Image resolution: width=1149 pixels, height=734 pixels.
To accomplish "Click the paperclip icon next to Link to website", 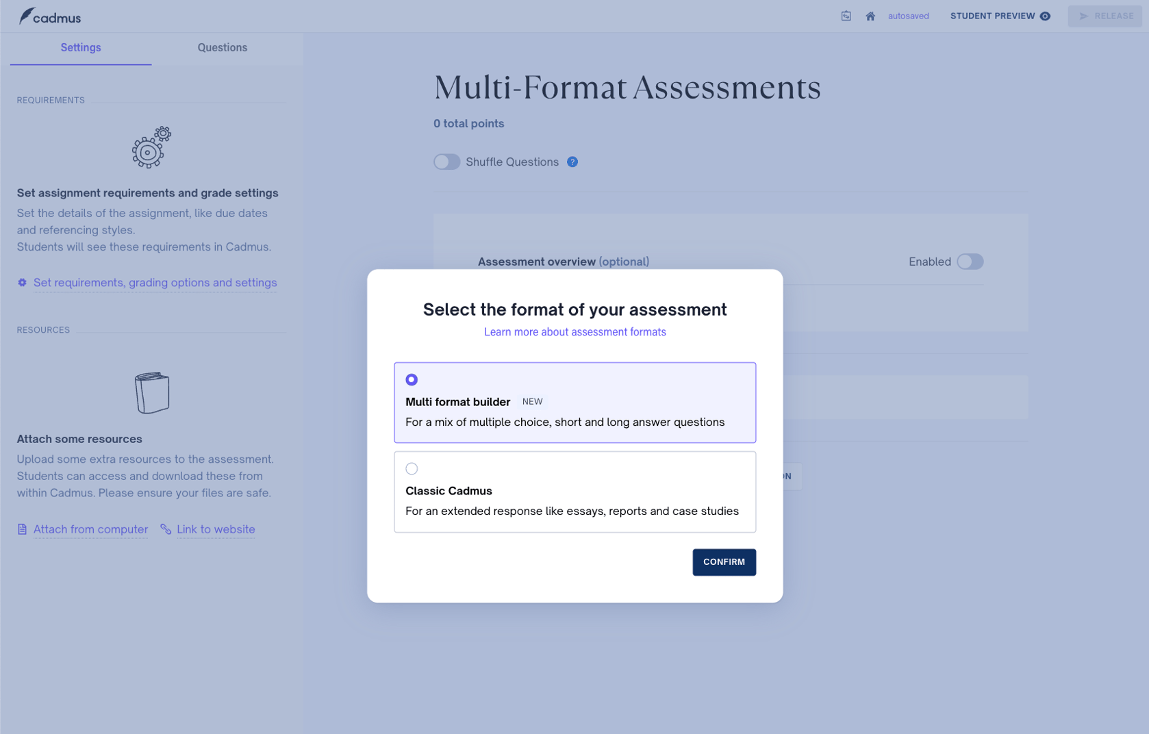I will click(x=166, y=529).
